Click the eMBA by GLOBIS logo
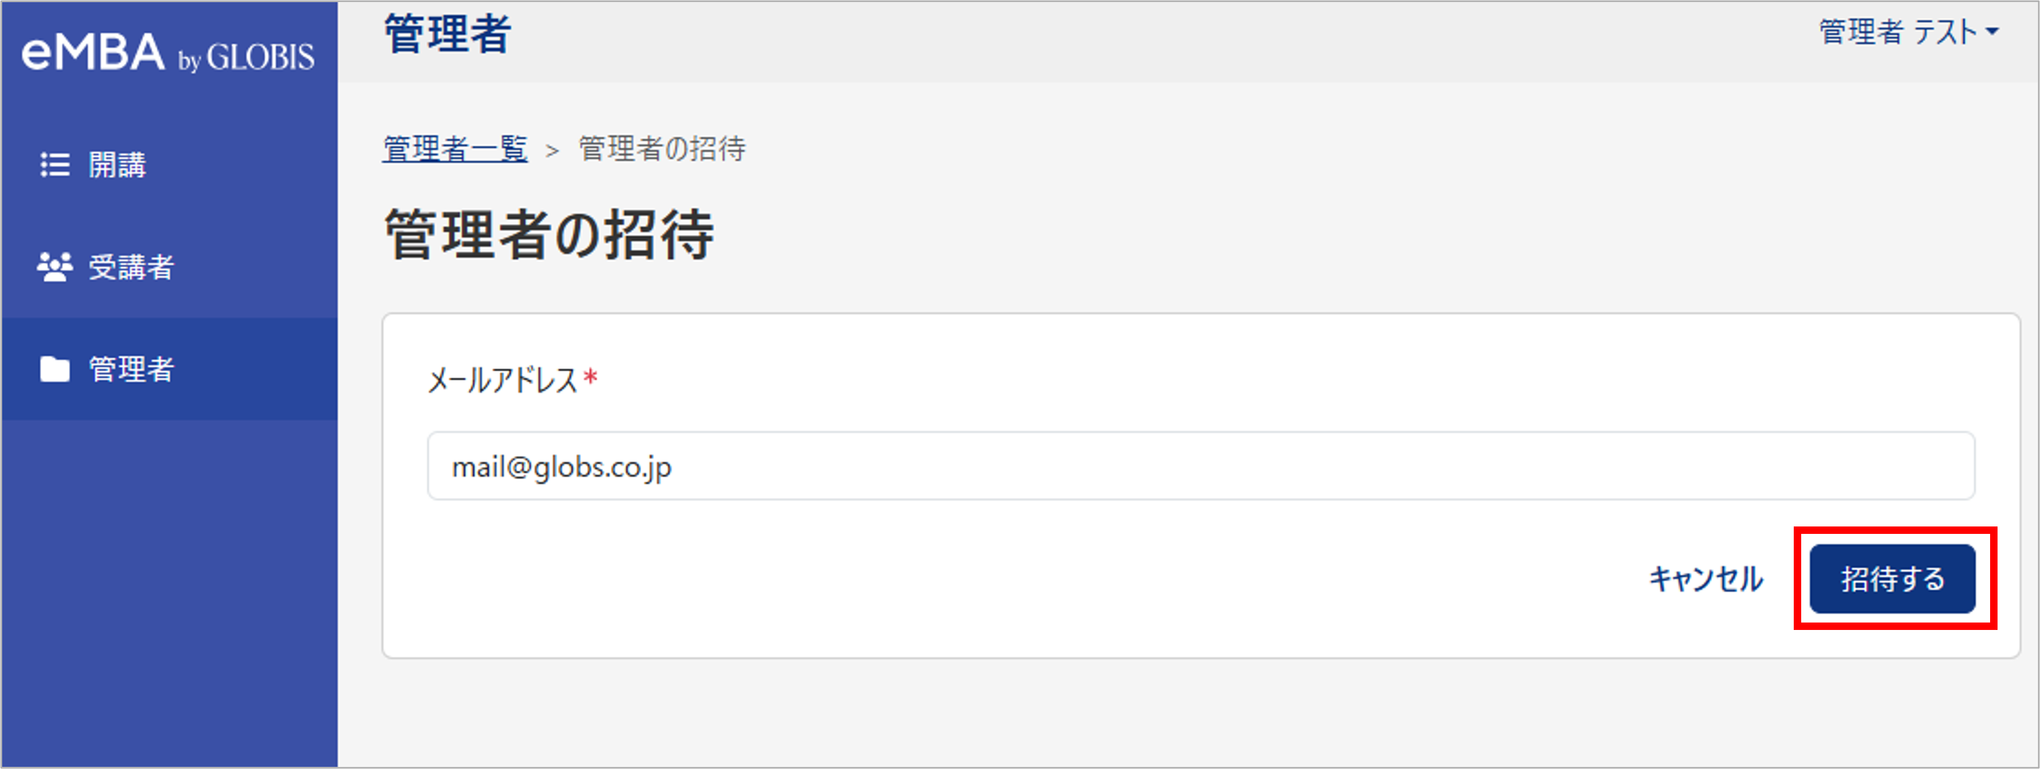This screenshot has width=2040, height=769. coord(168,54)
